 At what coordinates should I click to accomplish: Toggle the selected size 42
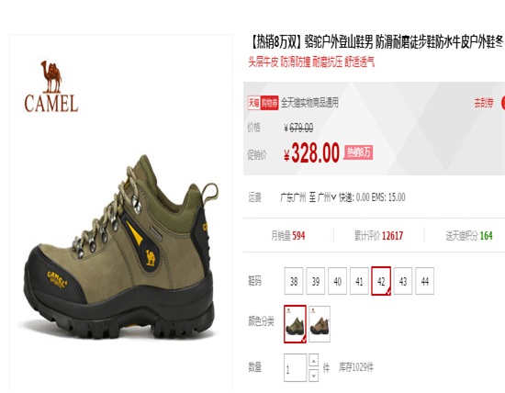point(381,281)
